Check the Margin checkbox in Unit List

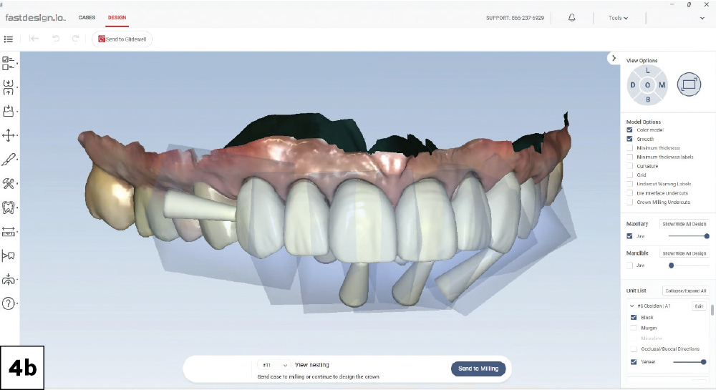click(634, 328)
